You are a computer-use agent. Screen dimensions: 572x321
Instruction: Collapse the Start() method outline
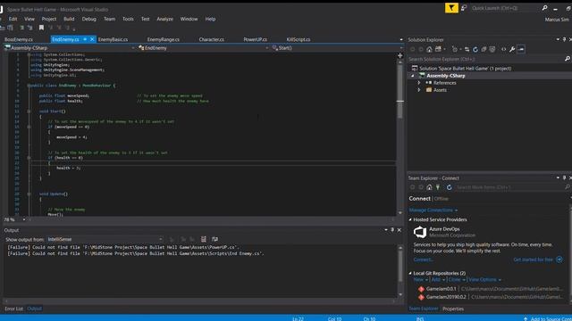[29, 111]
